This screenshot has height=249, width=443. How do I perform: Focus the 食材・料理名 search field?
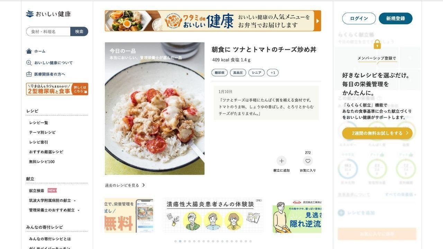[48, 31]
